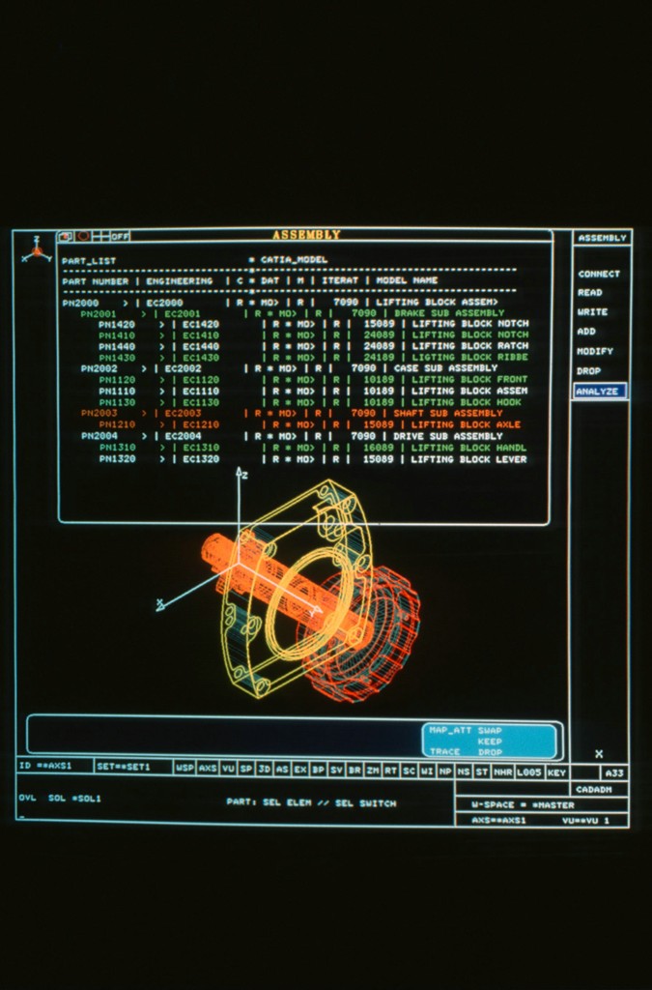Click the WSP toolbar button
The width and height of the screenshot is (652, 990).
(x=184, y=768)
